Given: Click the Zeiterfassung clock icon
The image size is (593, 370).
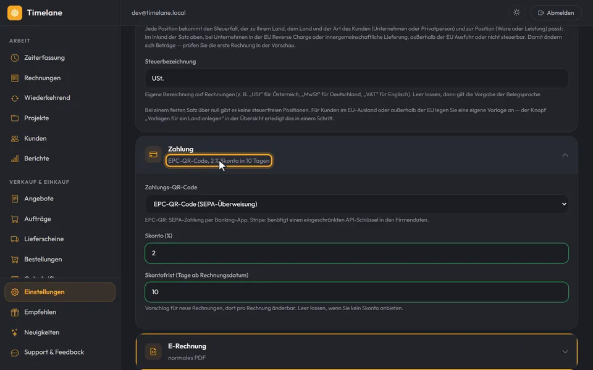Looking at the screenshot, I should [x=15, y=58].
